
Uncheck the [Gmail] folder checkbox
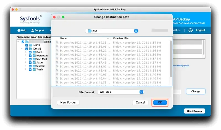coord(27,49)
